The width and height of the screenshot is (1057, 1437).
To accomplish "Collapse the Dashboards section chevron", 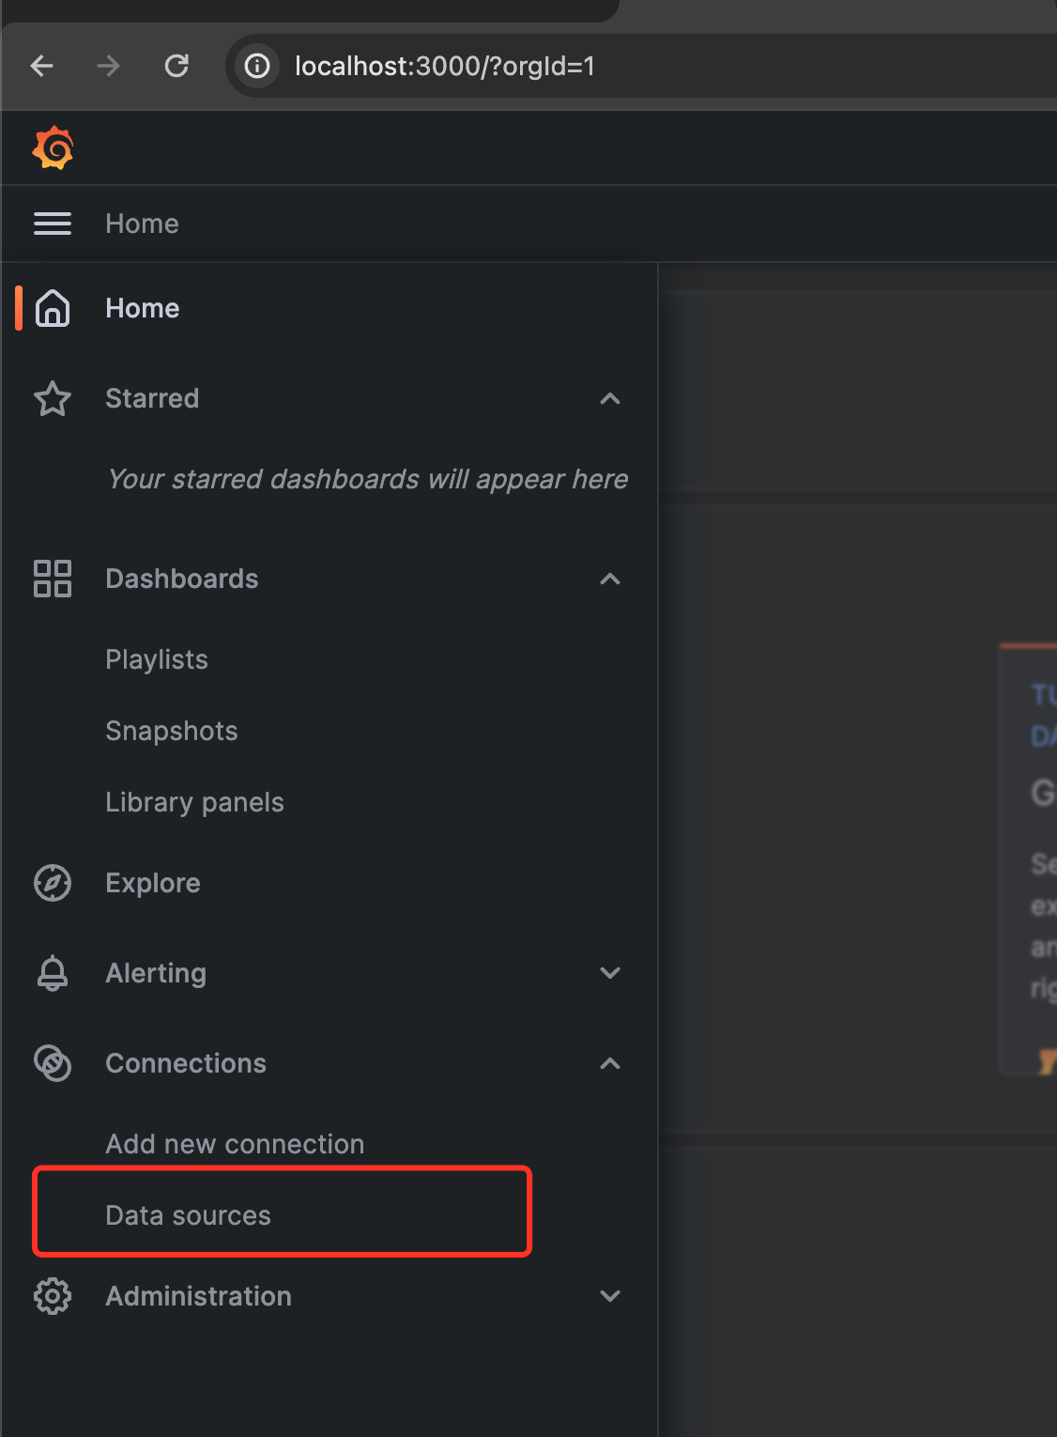I will tap(610, 579).
